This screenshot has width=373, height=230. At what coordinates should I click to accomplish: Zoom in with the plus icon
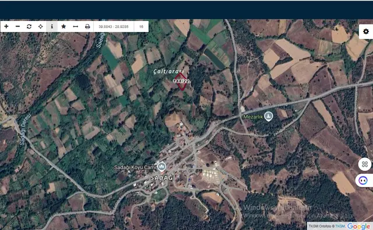(x=6, y=26)
